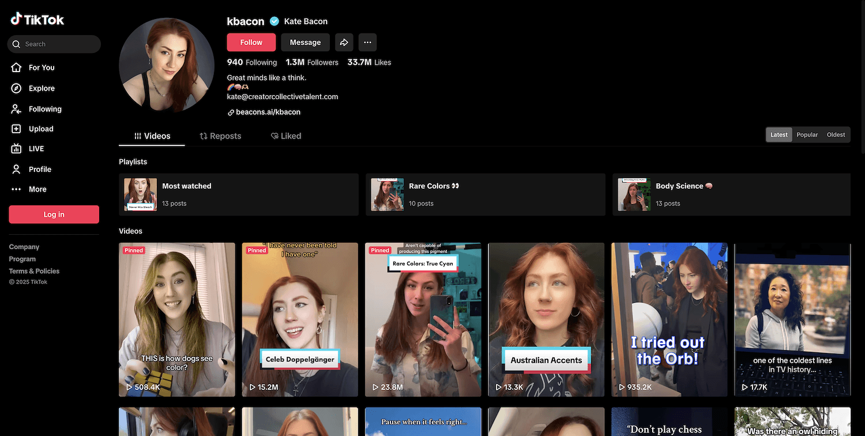The height and width of the screenshot is (436, 865).
Task: Open the beacons.ai/kbacon link
Action: pyautogui.click(x=268, y=112)
